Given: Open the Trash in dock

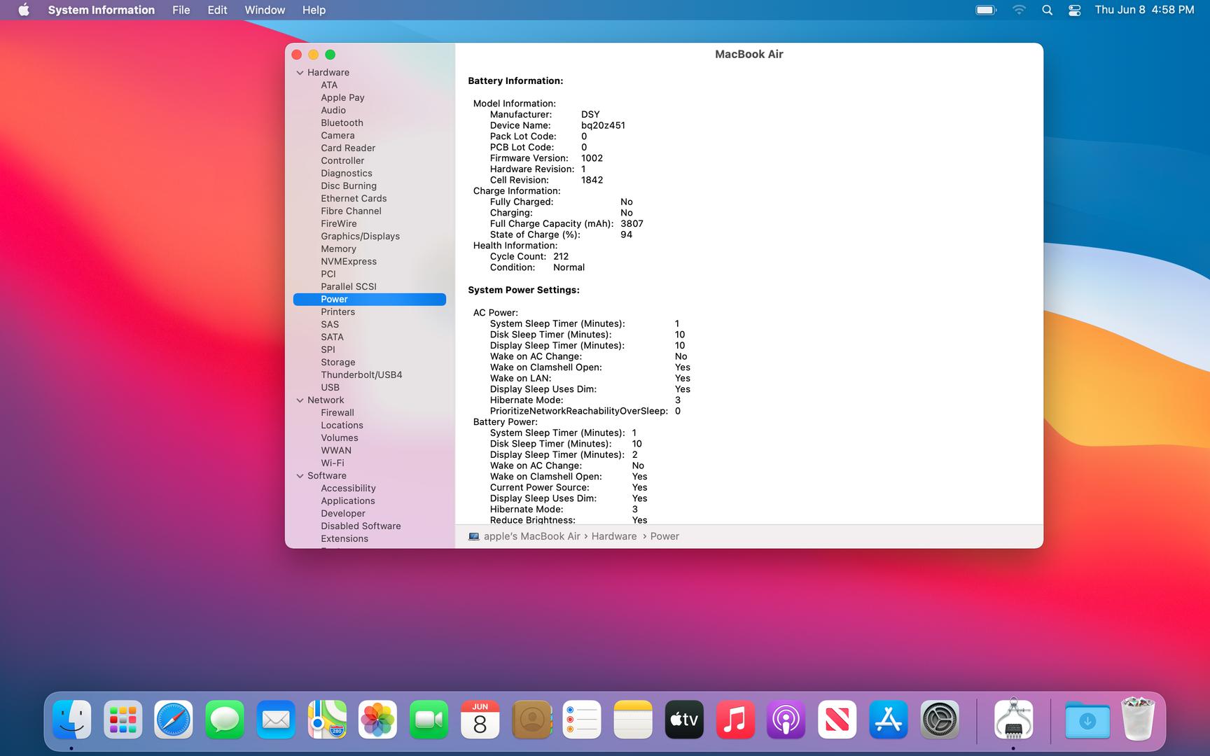Looking at the screenshot, I should point(1139,719).
